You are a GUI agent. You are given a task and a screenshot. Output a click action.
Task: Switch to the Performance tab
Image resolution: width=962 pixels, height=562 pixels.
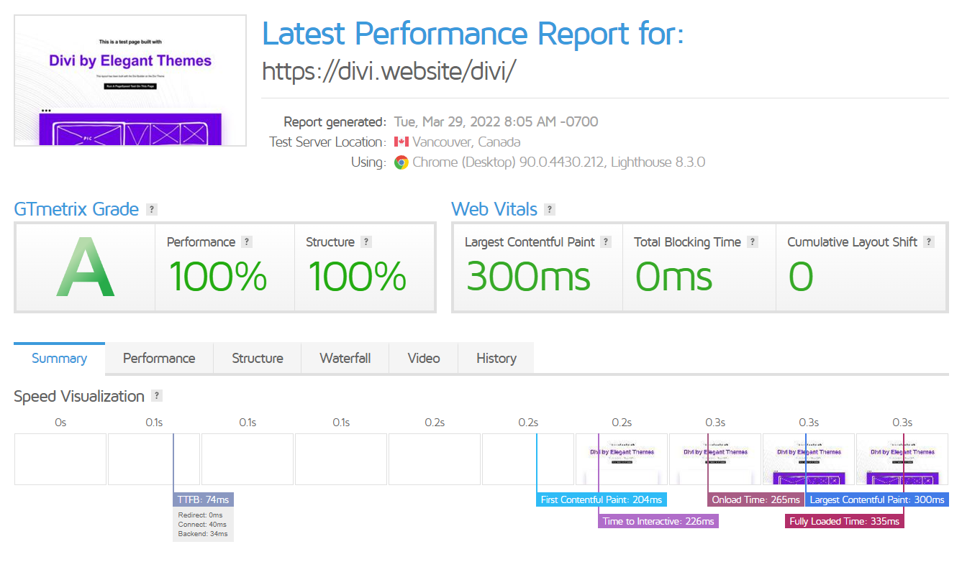[159, 359]
